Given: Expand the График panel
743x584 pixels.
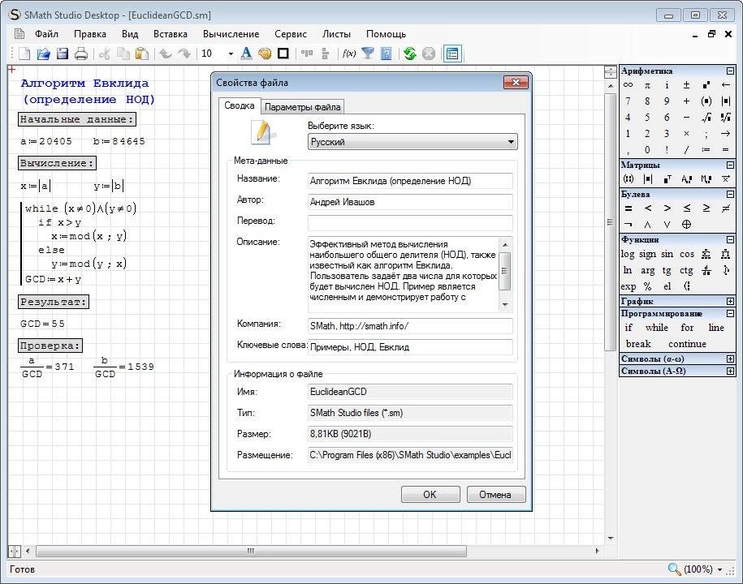Looking at the screenshot, I should [x=730, y=302].
